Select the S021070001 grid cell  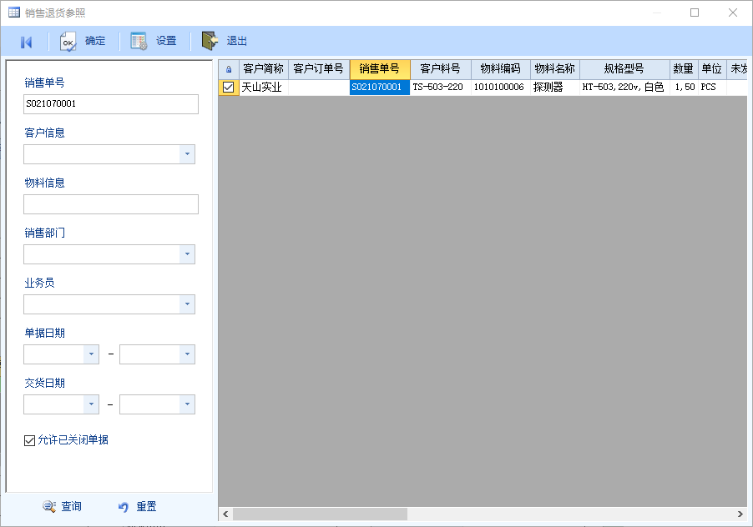tap(380, 88)
